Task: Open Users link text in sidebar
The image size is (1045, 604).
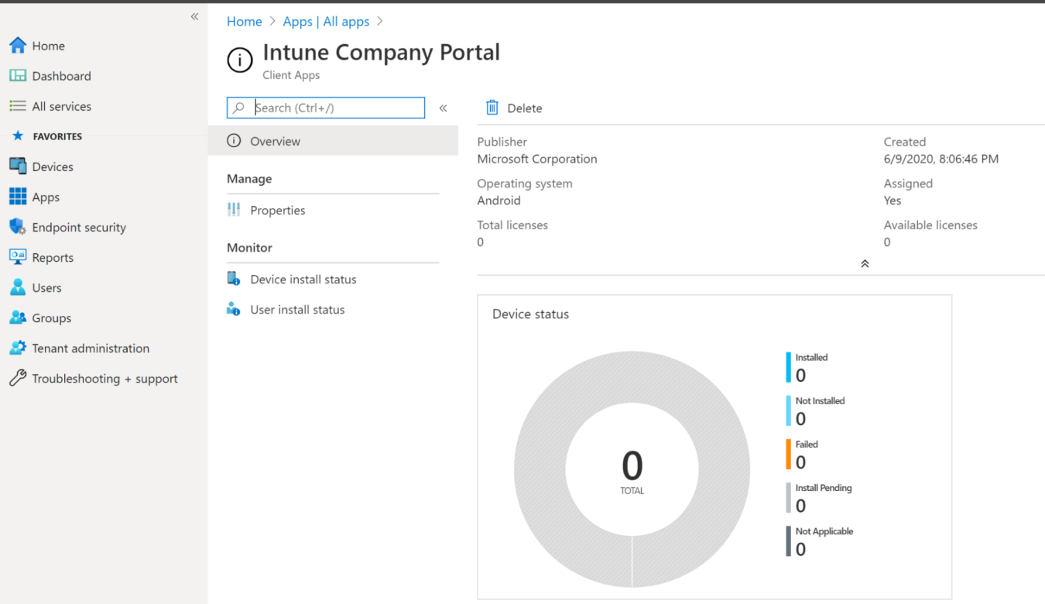Action: pyautogui.click(x=46, y=287)
